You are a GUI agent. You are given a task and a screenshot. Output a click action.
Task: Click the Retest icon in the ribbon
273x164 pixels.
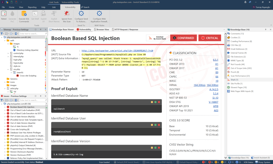(4, 14)
